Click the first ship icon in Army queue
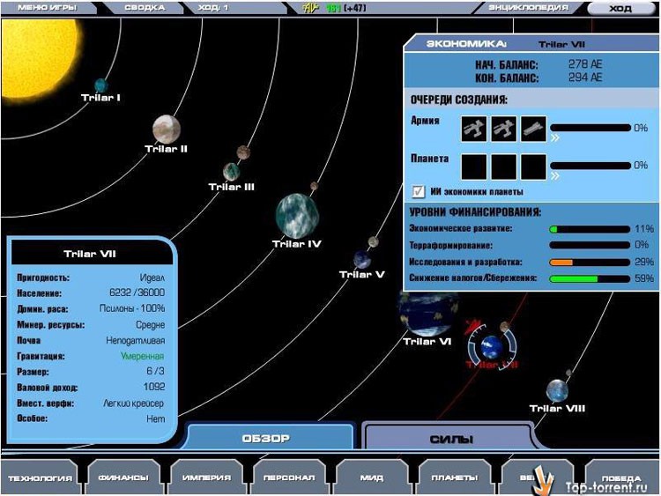 click(475, 129)
